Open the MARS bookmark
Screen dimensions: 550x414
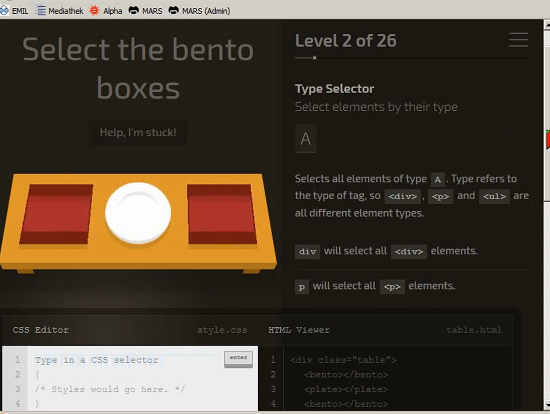point(145,11)
